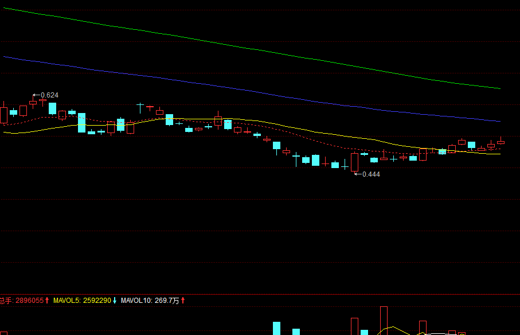Select the candlestick at the 0.444 low

[354, 162]
